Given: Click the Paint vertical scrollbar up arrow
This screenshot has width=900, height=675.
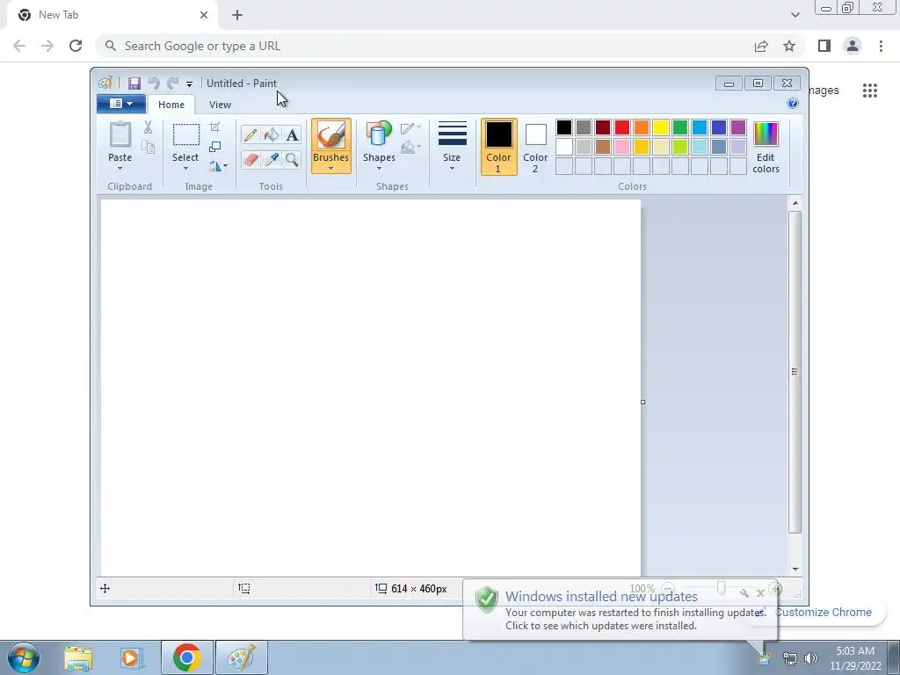Looking at the screenshot, I should click(x=795, y=203).
